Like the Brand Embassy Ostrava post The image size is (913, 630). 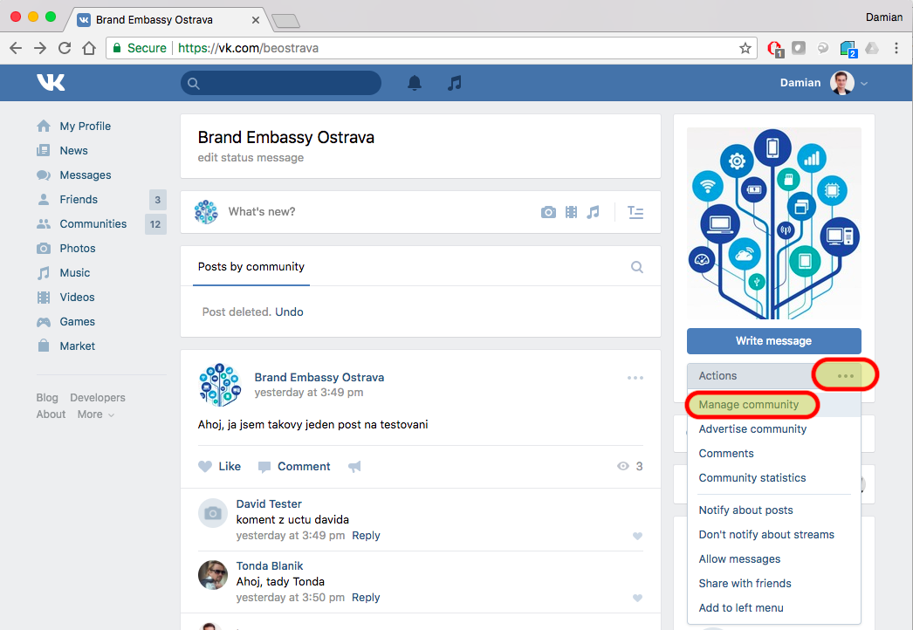coord(219,466)
